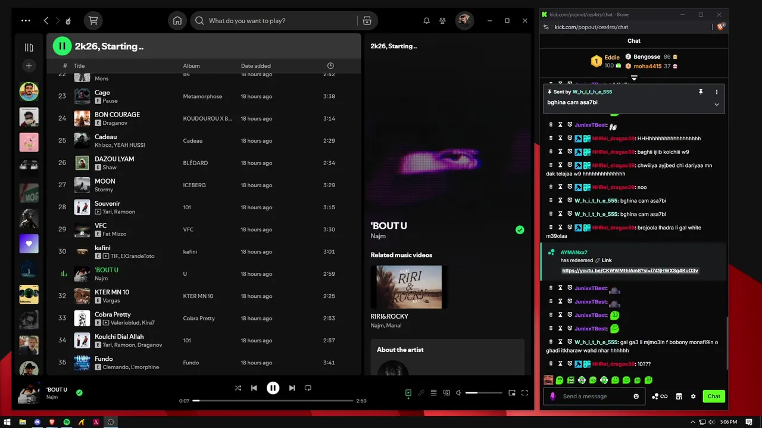762x428 pixels.
Task: Go back with the left arrow
Action: click(x=46, y=20)
